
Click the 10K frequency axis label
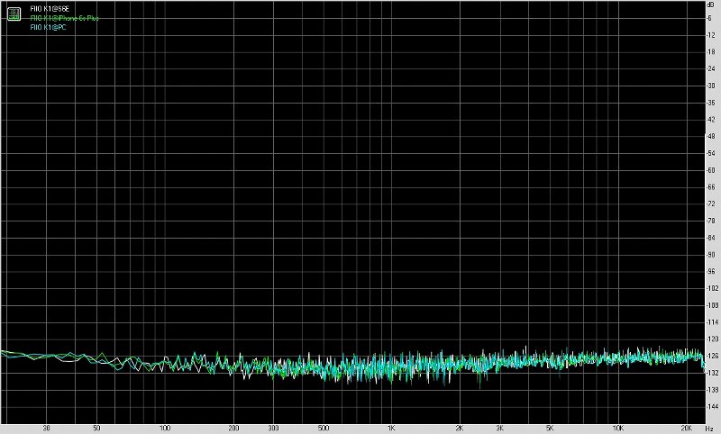[x=617, y=428]
